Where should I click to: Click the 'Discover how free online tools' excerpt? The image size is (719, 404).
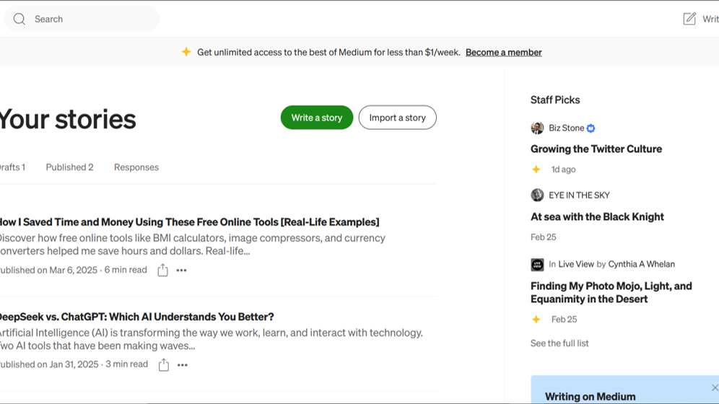[x=193, y=245]
